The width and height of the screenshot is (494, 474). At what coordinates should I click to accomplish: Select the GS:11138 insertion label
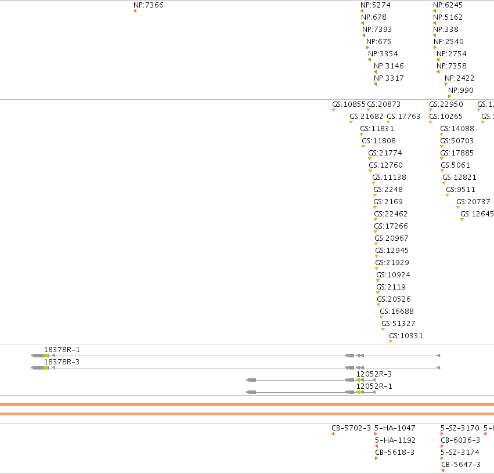point(389,178)
